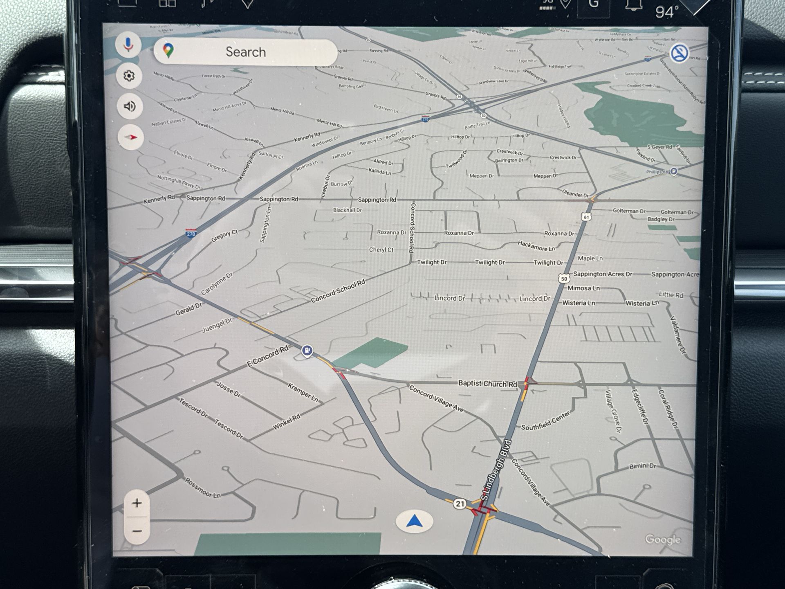This screenshot has height=589, width=785.
Task: Open the Maps settings gear
Action: (x=129, y=76)
